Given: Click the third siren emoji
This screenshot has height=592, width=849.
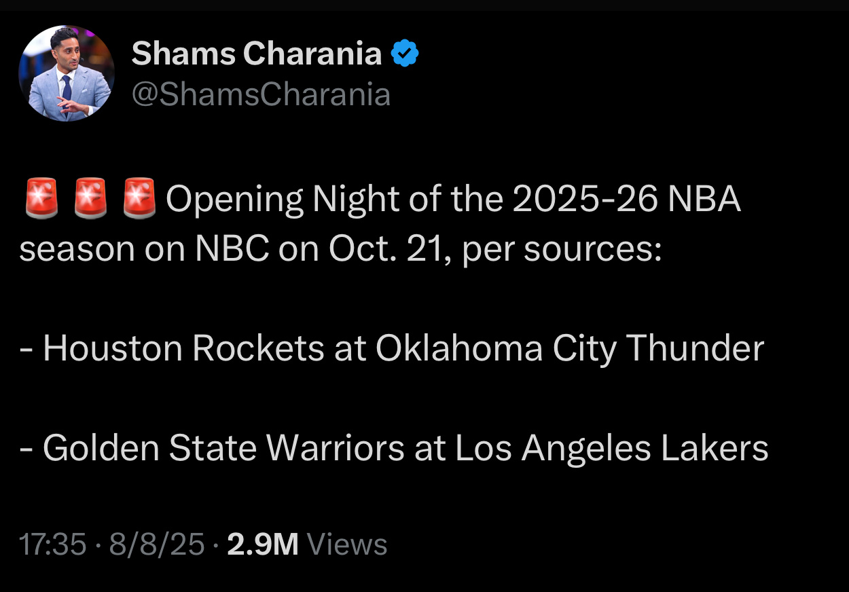Looking at the screenshot, I should (x=139, y=200).
